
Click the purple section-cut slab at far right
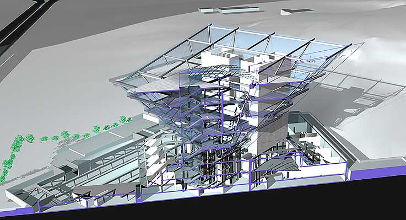pyautogui.click(x=377, y=173)
